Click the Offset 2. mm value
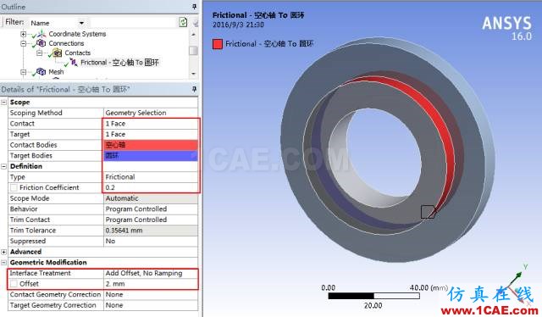 pos(151,284)
